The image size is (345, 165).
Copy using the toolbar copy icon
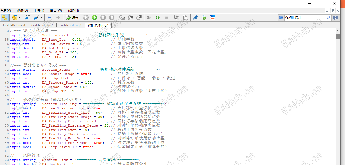tap(176, 17)
